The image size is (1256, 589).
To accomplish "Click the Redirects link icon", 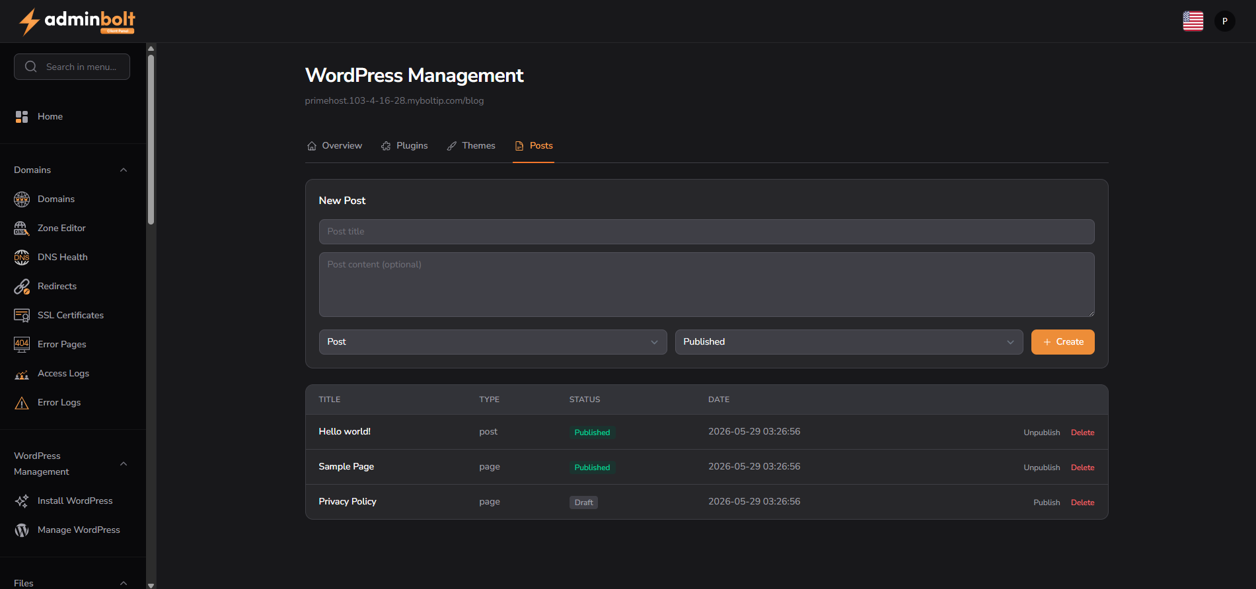I will pos(22,286).
